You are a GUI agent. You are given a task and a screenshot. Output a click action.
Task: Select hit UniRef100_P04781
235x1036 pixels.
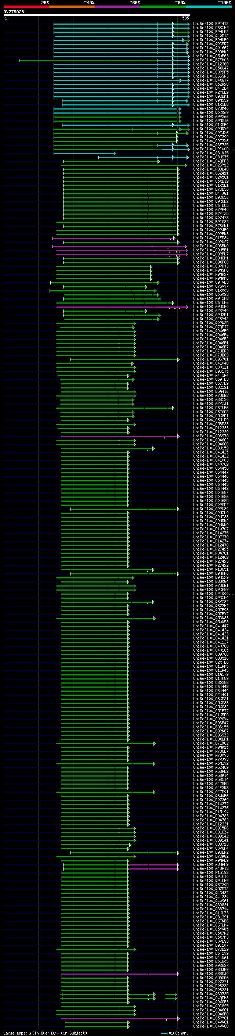point(211,553)
